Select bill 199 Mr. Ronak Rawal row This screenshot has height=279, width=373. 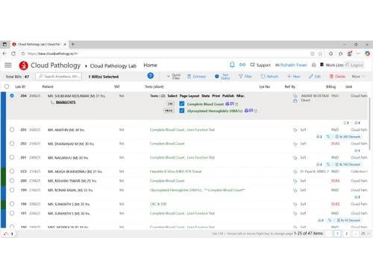pos(12,190)
